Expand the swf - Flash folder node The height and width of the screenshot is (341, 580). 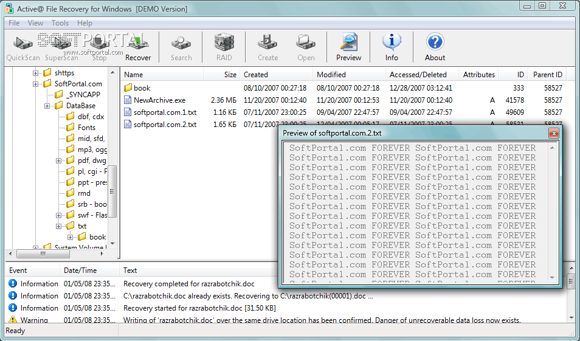58,215
